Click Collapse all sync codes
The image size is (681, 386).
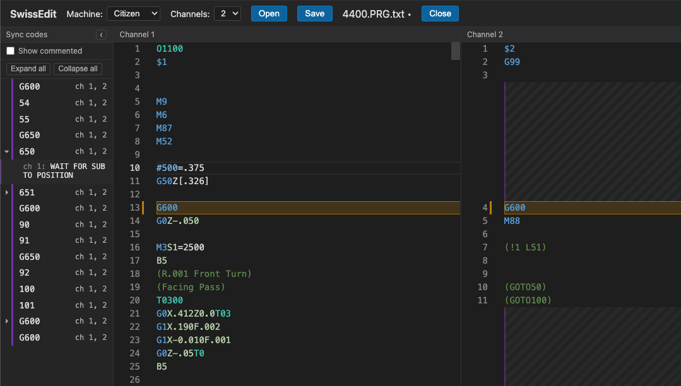point(78,69)
